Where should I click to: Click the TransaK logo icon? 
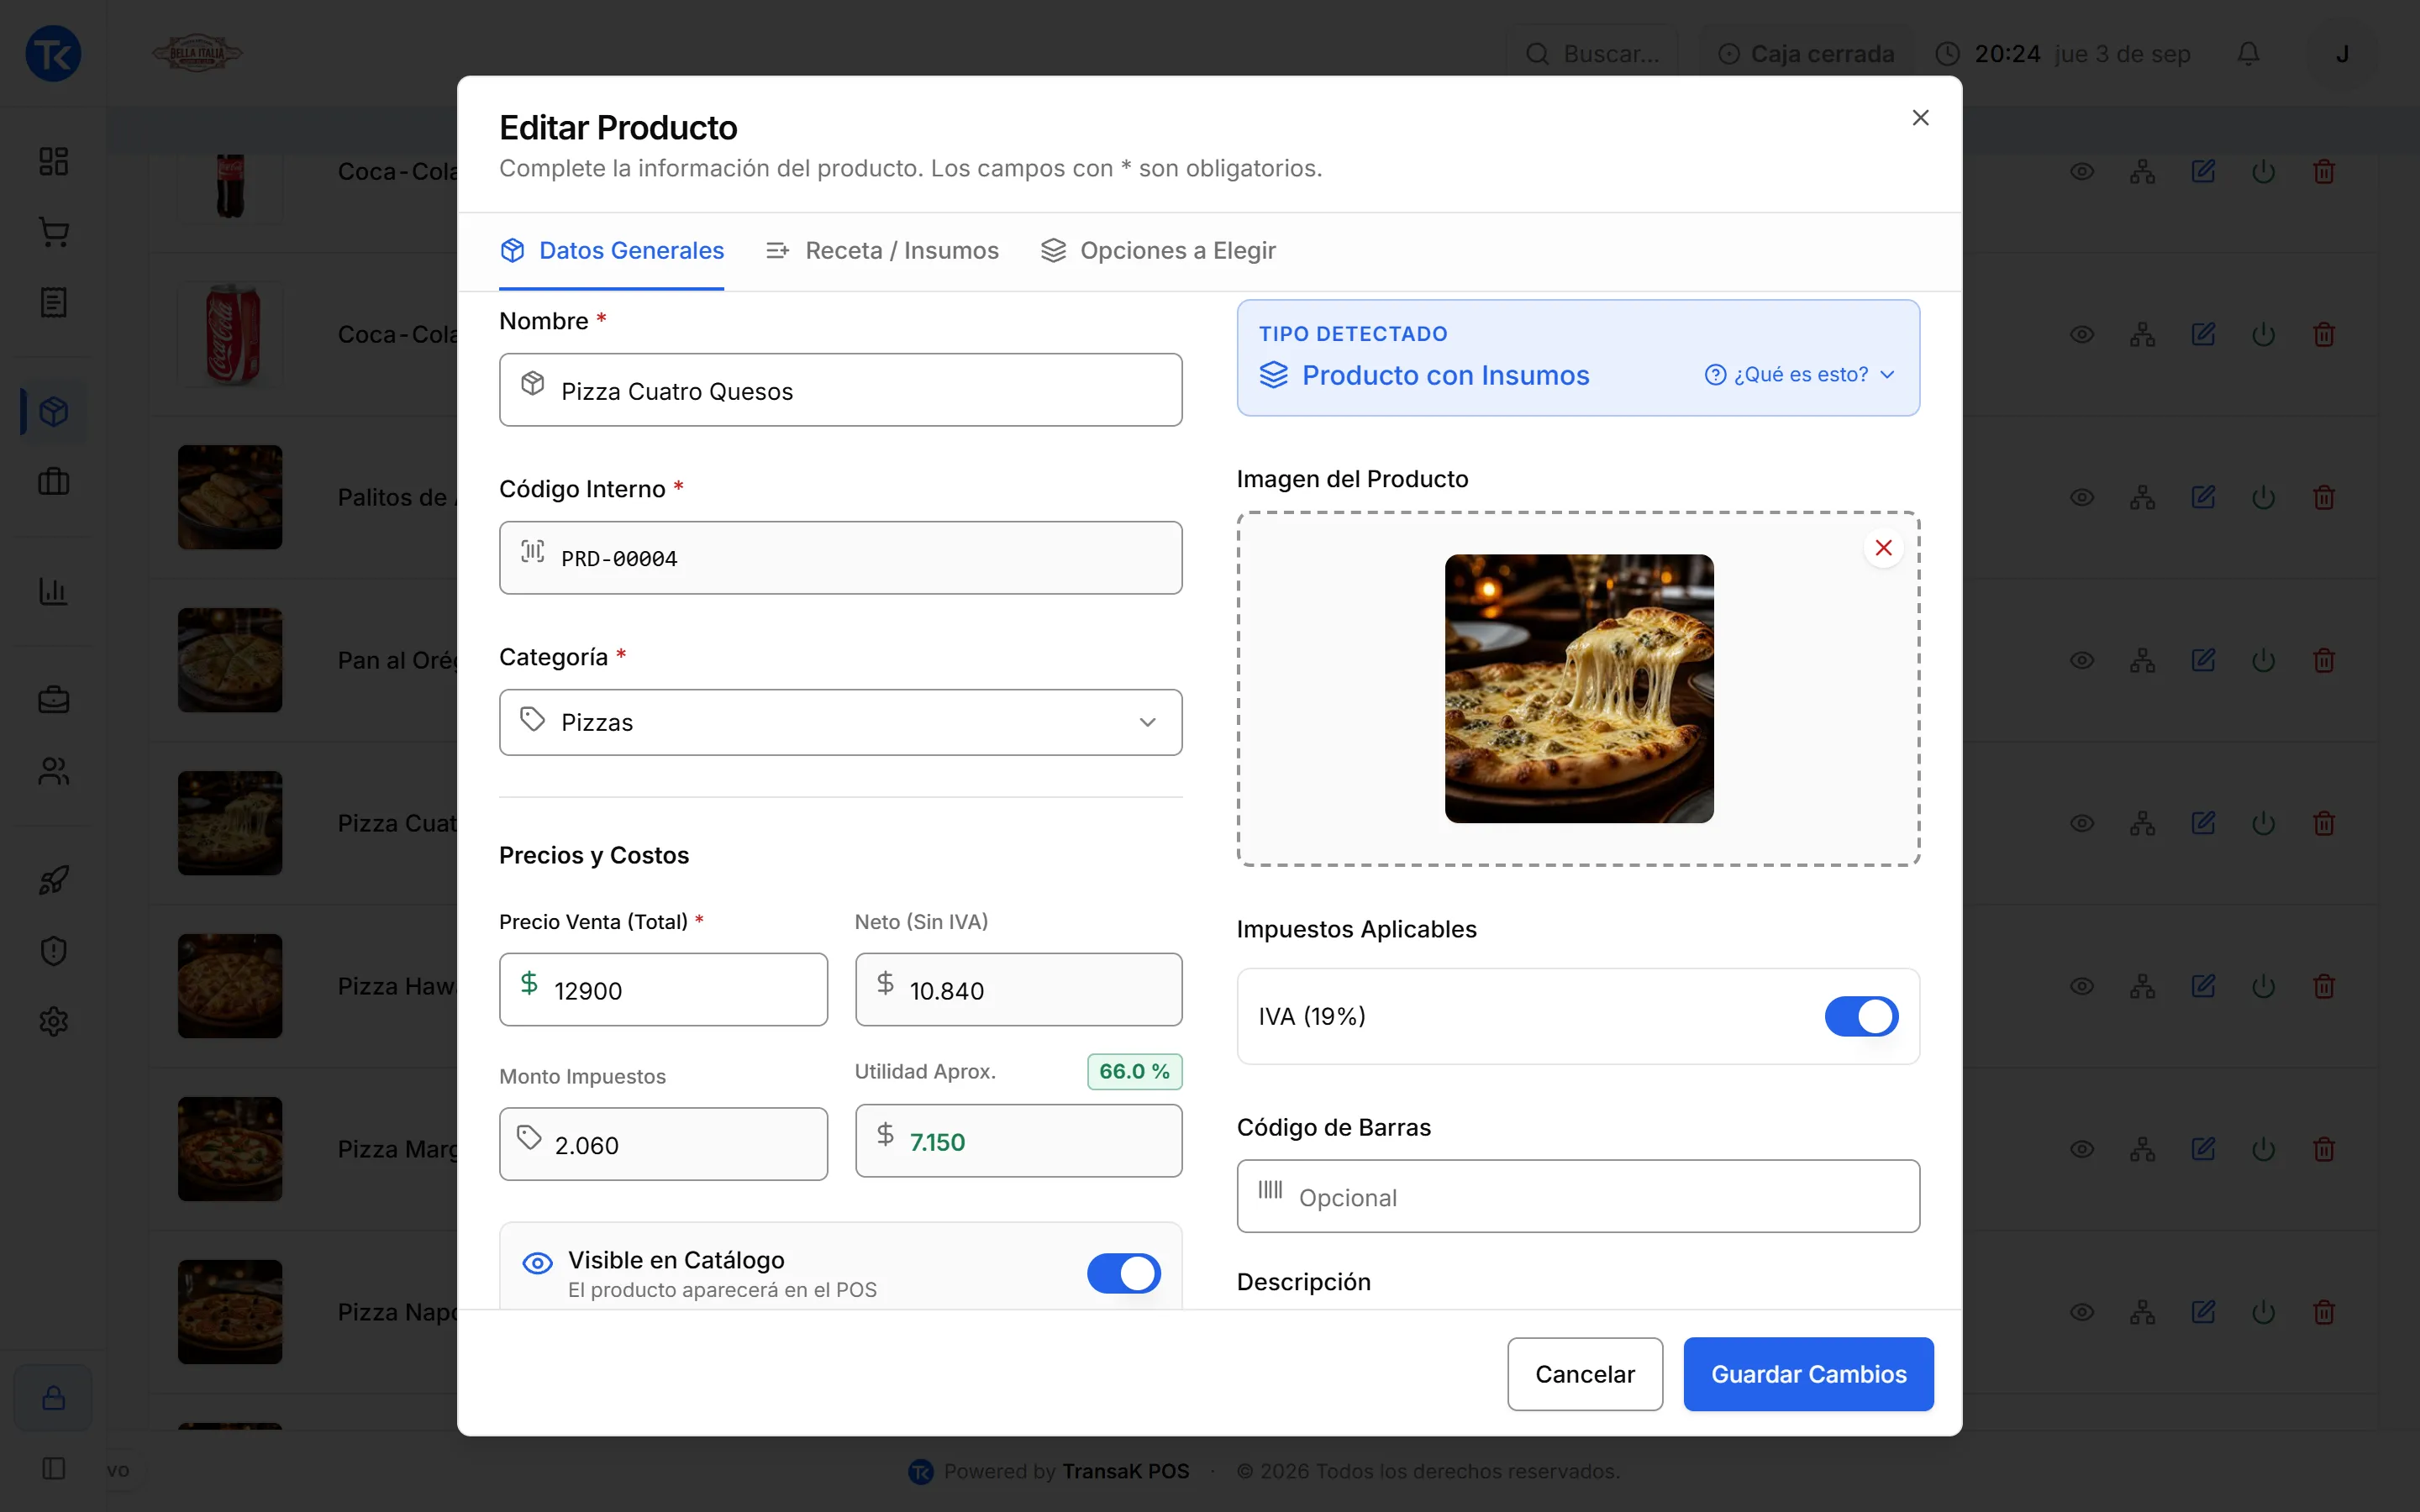(53, 53)
